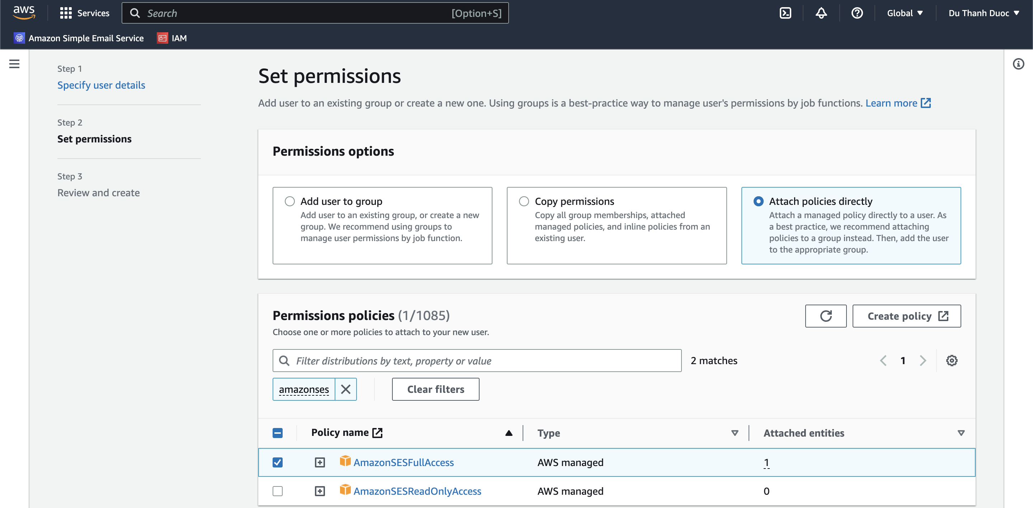The width and height of the screenshot is (1033, 508).
Task: Click the filter search magnifier icon
Action: point(284,361)
